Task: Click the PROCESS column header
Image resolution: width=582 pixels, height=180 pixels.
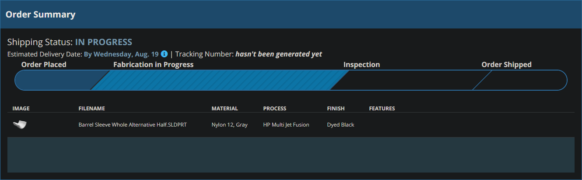Action: pos(275,109)
